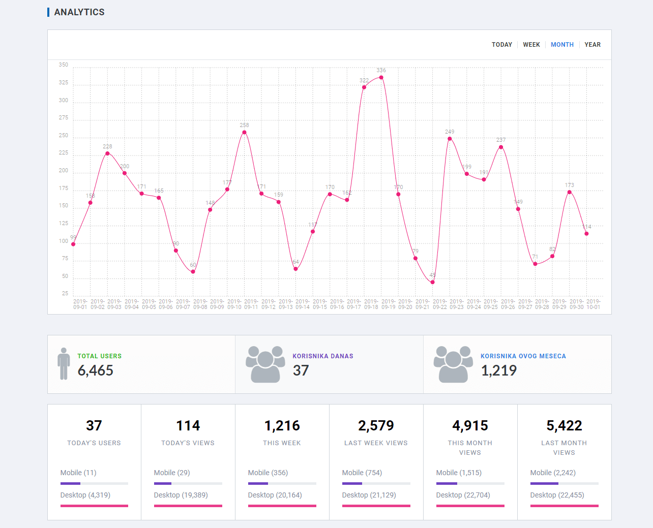Screen dimensions: 653x528
Task: Select the 322 data point on the chart
Action: pyautogui.click(x=364, y=87)
